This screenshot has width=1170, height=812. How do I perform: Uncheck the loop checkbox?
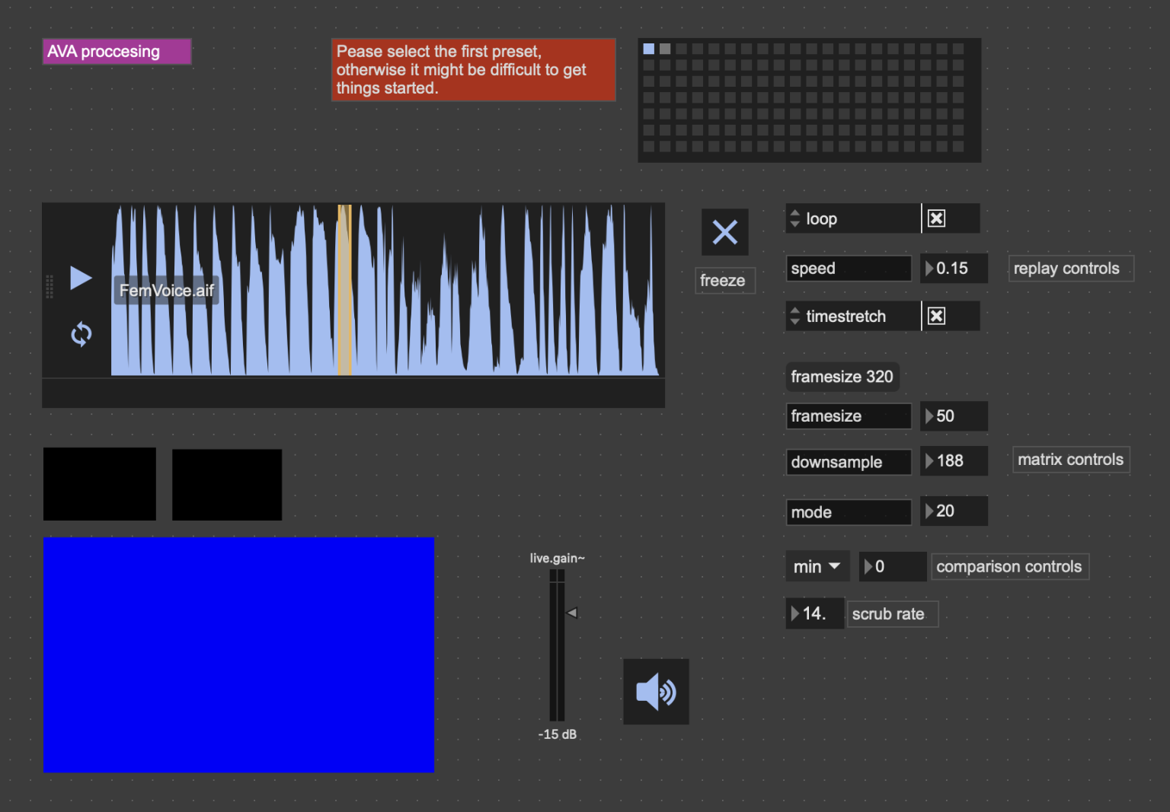pos(937,219)
